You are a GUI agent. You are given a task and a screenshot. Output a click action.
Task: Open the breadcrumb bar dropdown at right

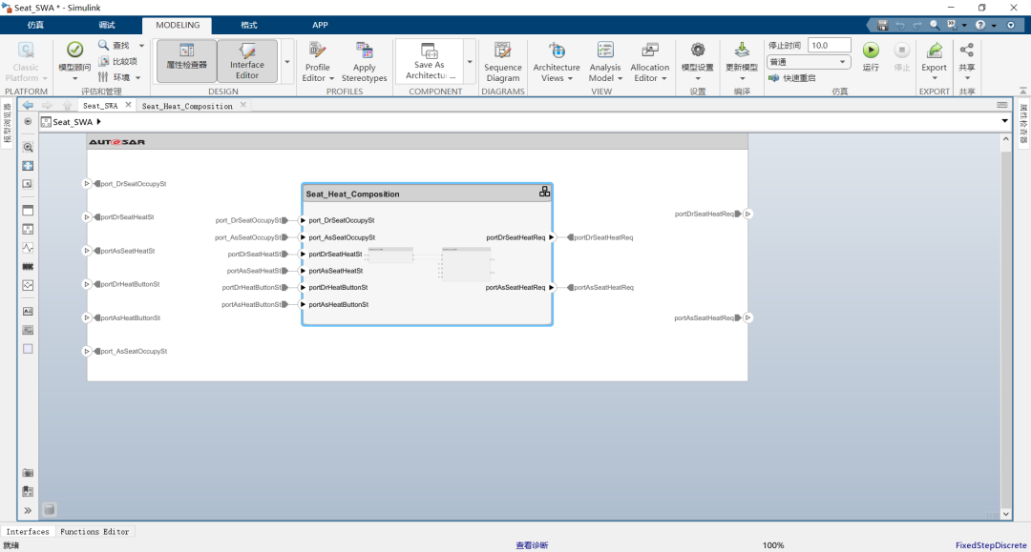pos(1004,121)
